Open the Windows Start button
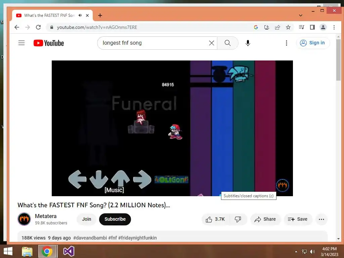 (x=8, y=251)
